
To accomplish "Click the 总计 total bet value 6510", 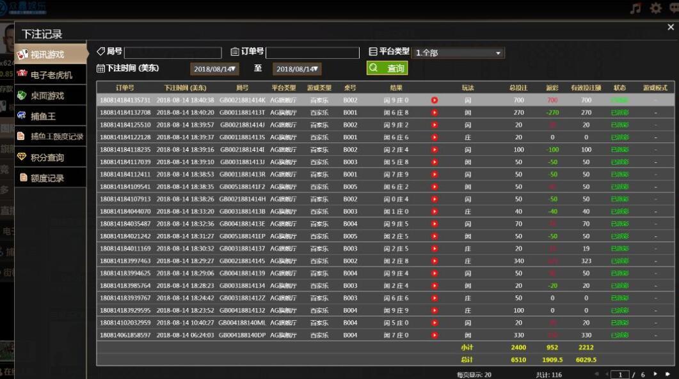I will pyautogui.click(x=518, y=360).
